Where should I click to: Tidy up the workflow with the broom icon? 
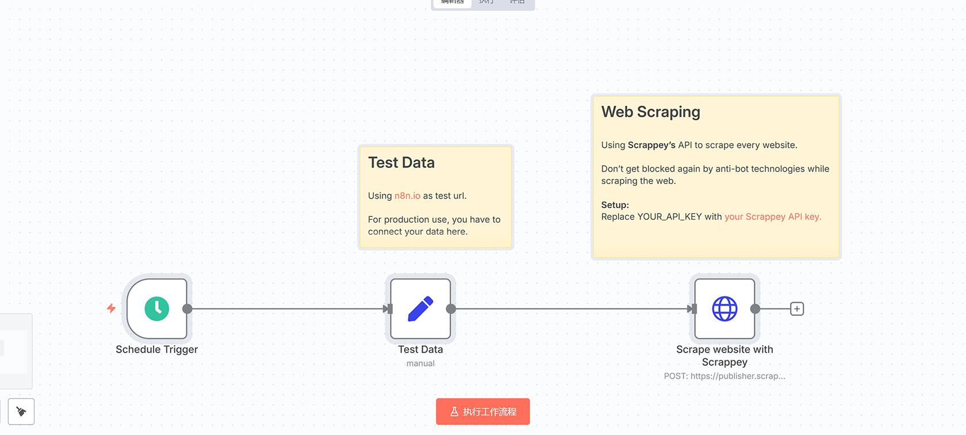coord(21,411)
